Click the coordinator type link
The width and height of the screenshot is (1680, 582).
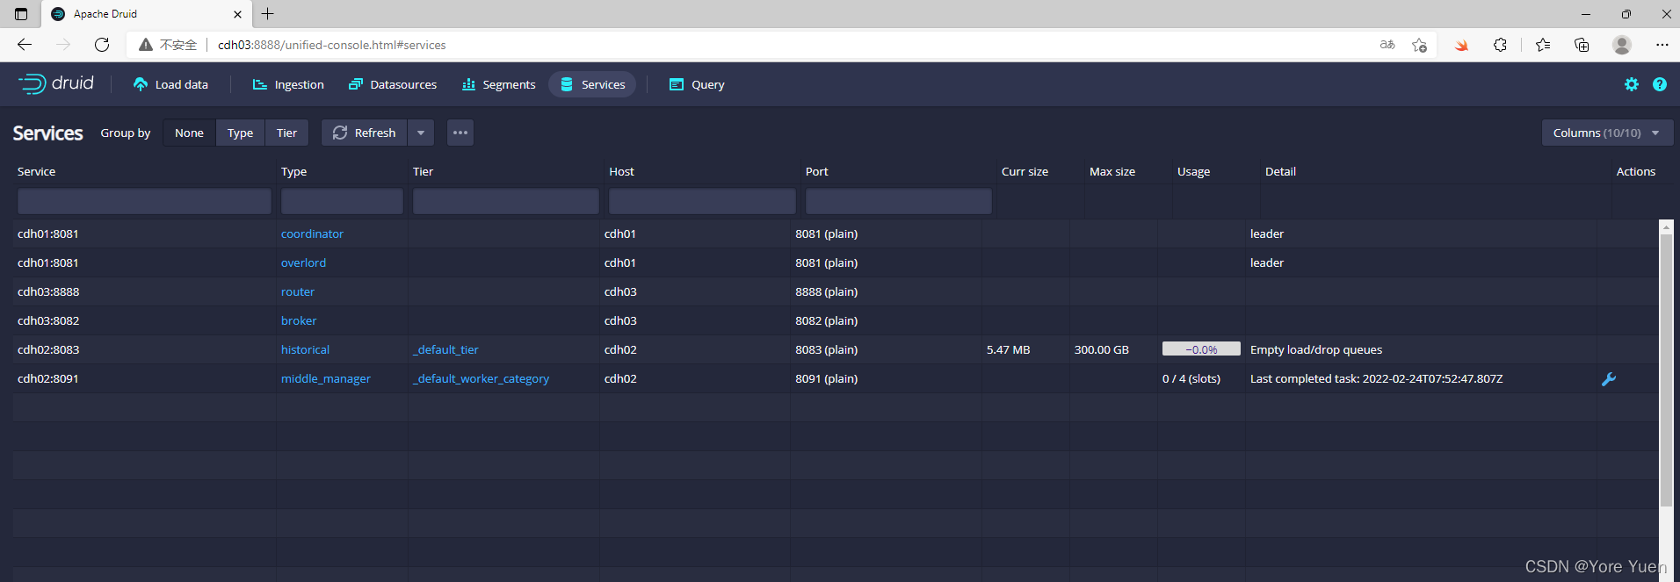pyautogui.click(x=312, y=234)
